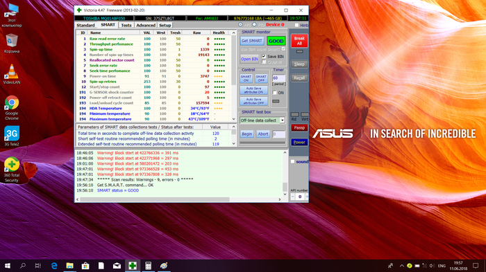486x272 pixels.
Task: Click the Recall button
Action: tap(299, 78)
